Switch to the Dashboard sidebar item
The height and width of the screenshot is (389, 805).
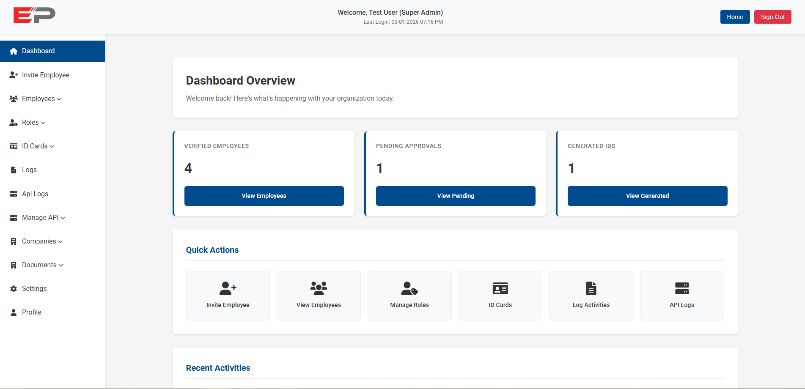(x=38, y=51)
